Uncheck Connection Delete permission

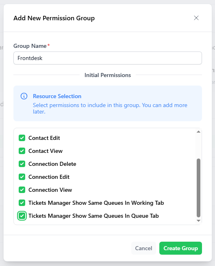pyautogui.click(x=22, y=164)
